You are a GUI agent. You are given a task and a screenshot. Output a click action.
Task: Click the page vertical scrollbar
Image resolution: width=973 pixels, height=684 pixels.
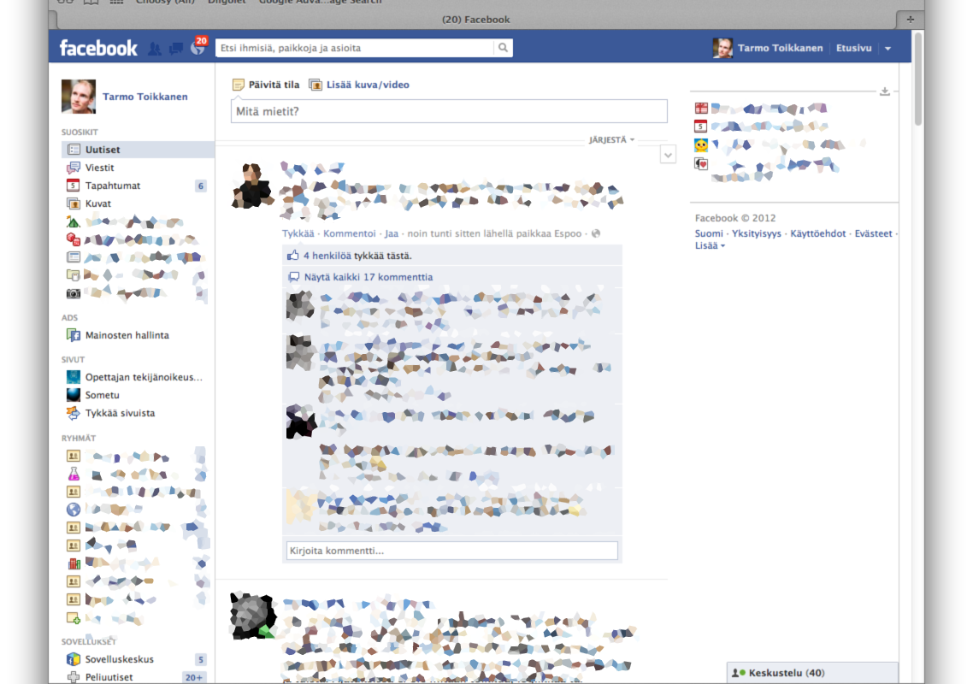coord(918,79)
